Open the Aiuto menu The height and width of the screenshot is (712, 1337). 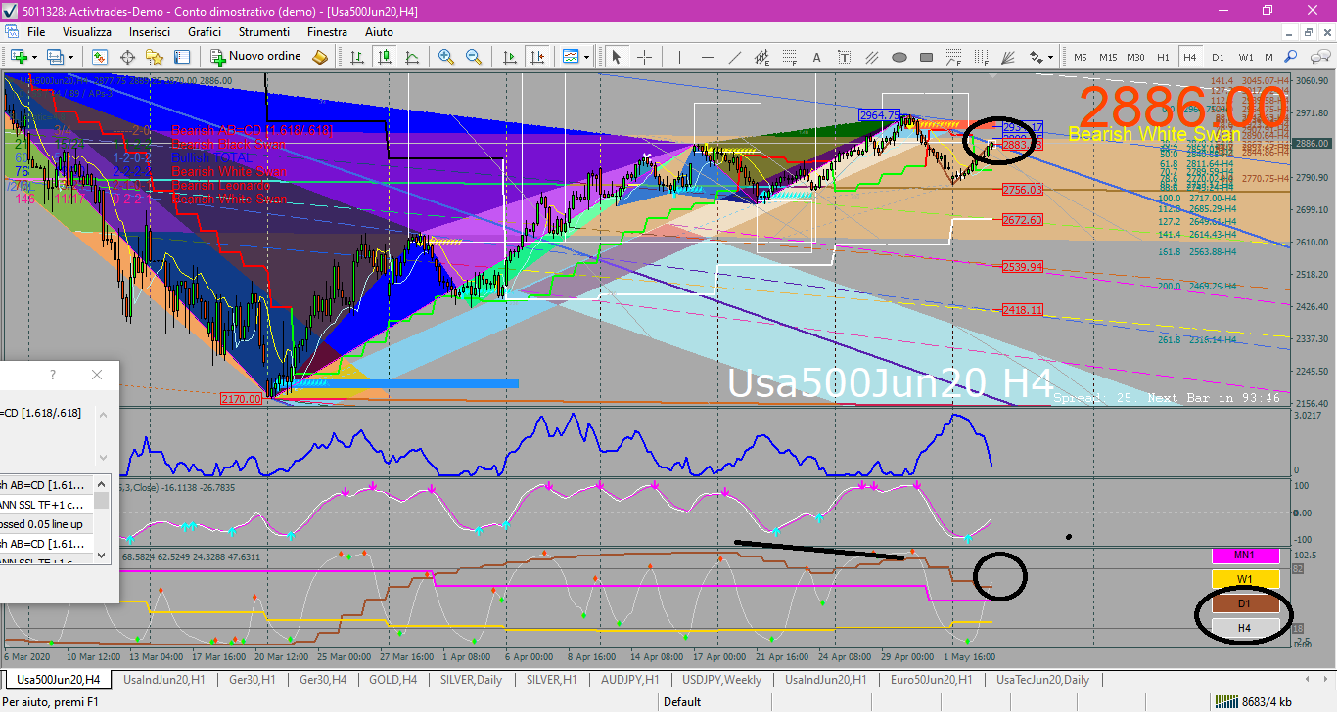click(379, 32)
